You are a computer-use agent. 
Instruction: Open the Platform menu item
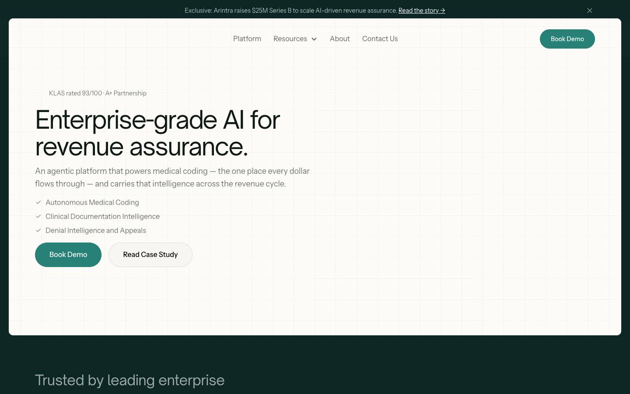[x=247, y=39]
